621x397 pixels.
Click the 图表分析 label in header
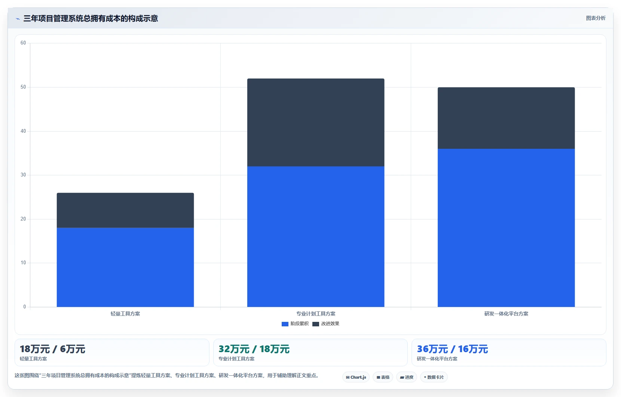point(596,18)
